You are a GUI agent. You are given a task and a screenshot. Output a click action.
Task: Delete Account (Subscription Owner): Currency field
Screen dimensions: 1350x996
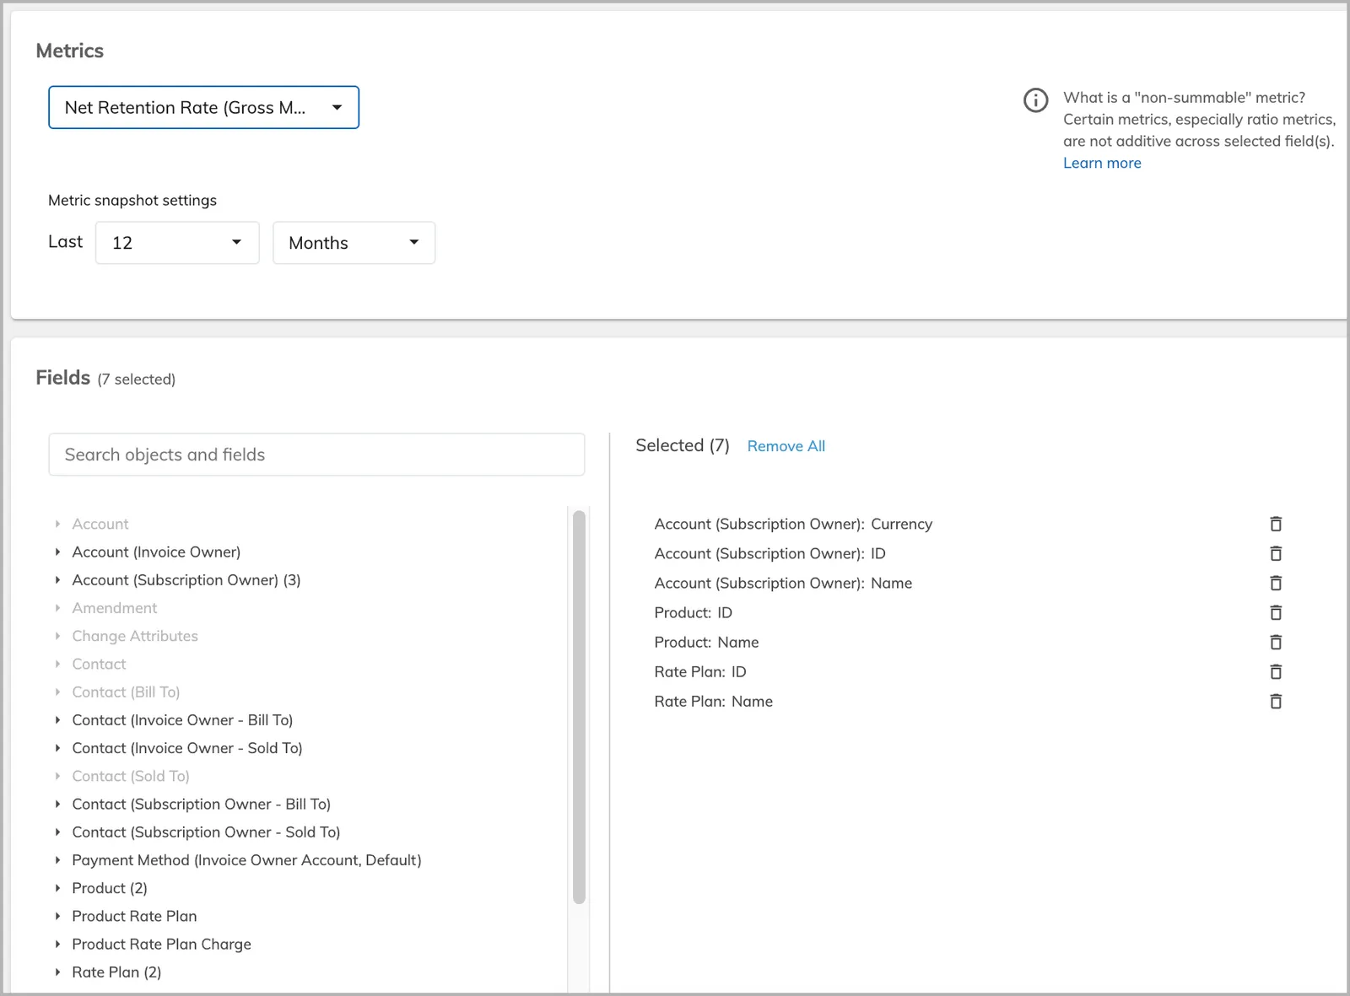(1276, 524)
